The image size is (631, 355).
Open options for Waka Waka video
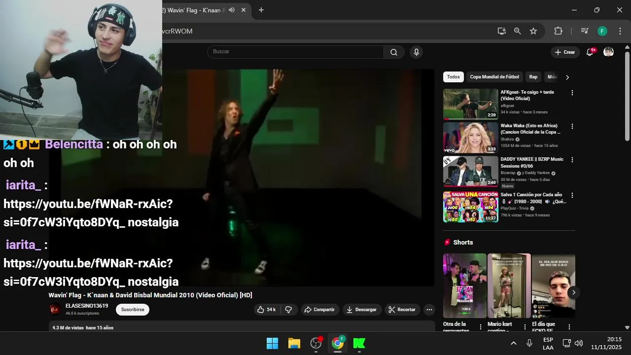pyautogui.click(x=572, y=126)
